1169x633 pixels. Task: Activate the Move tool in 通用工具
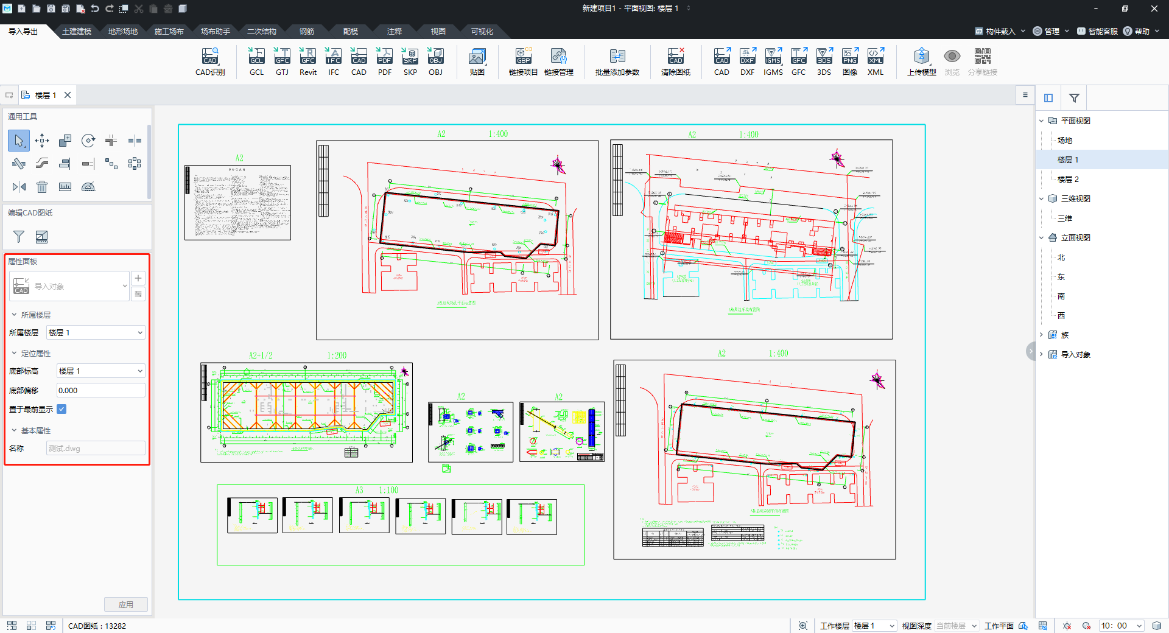(42, 141)
